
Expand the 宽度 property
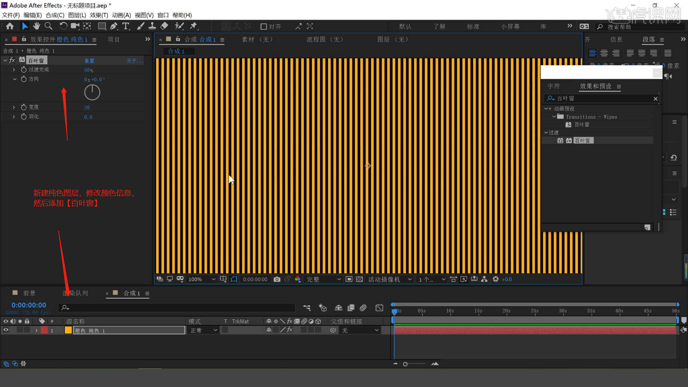(x=14, y=107)
